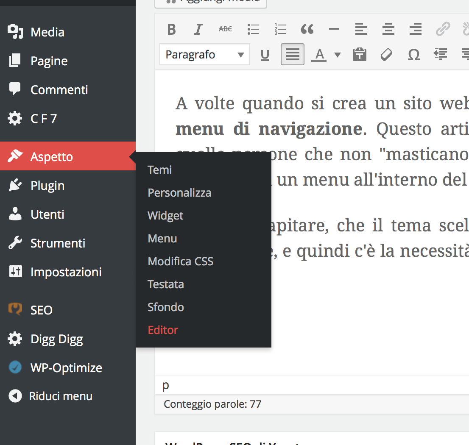Insert a numbered list
This screenshot has height=445, width=469.
click(x=280, y=29)
